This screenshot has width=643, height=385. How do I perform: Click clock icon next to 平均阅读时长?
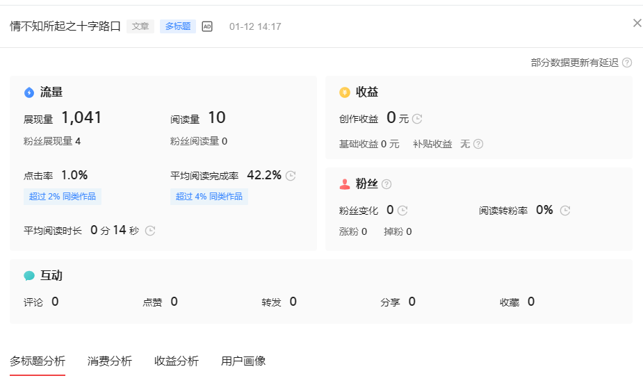tap(150, 231)
